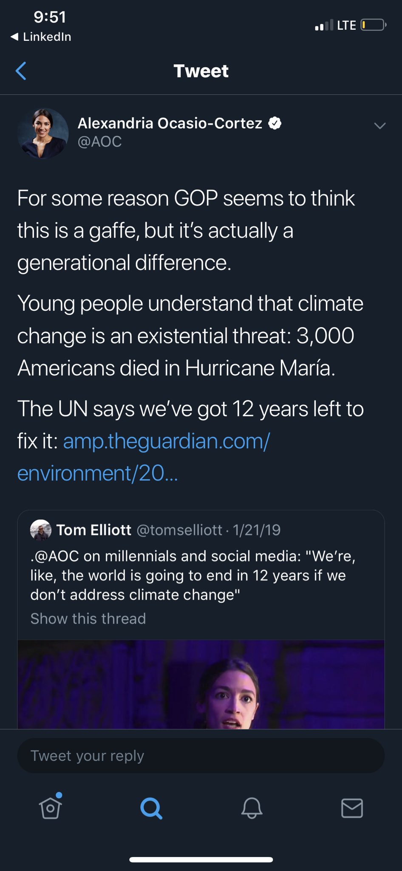Open the @AOC handle
402x871 pixels.
click(x=99, y=142)
